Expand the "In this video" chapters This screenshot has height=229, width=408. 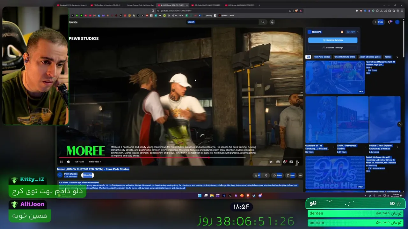click(x=95, y=162)
